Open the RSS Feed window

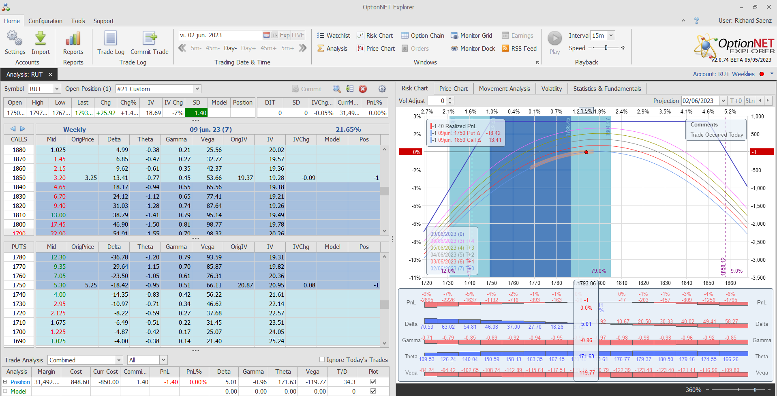tap(519, 49)
